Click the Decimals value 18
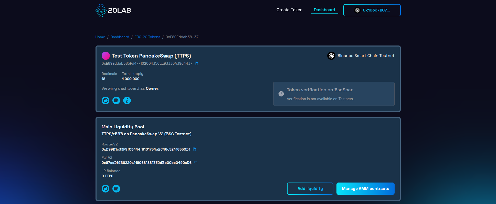The height and width of the screenshot is (204, 496). pos(103,79)
